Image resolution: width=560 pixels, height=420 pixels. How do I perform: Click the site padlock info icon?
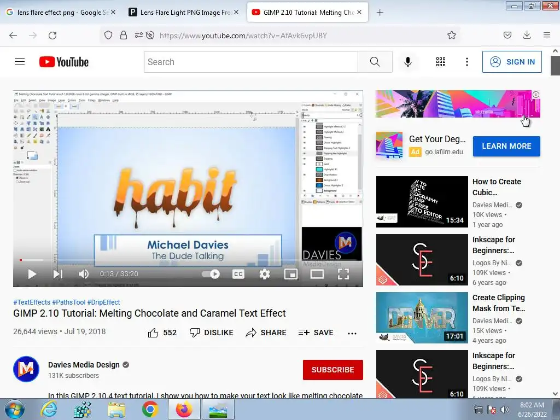(x=124, y=35)
